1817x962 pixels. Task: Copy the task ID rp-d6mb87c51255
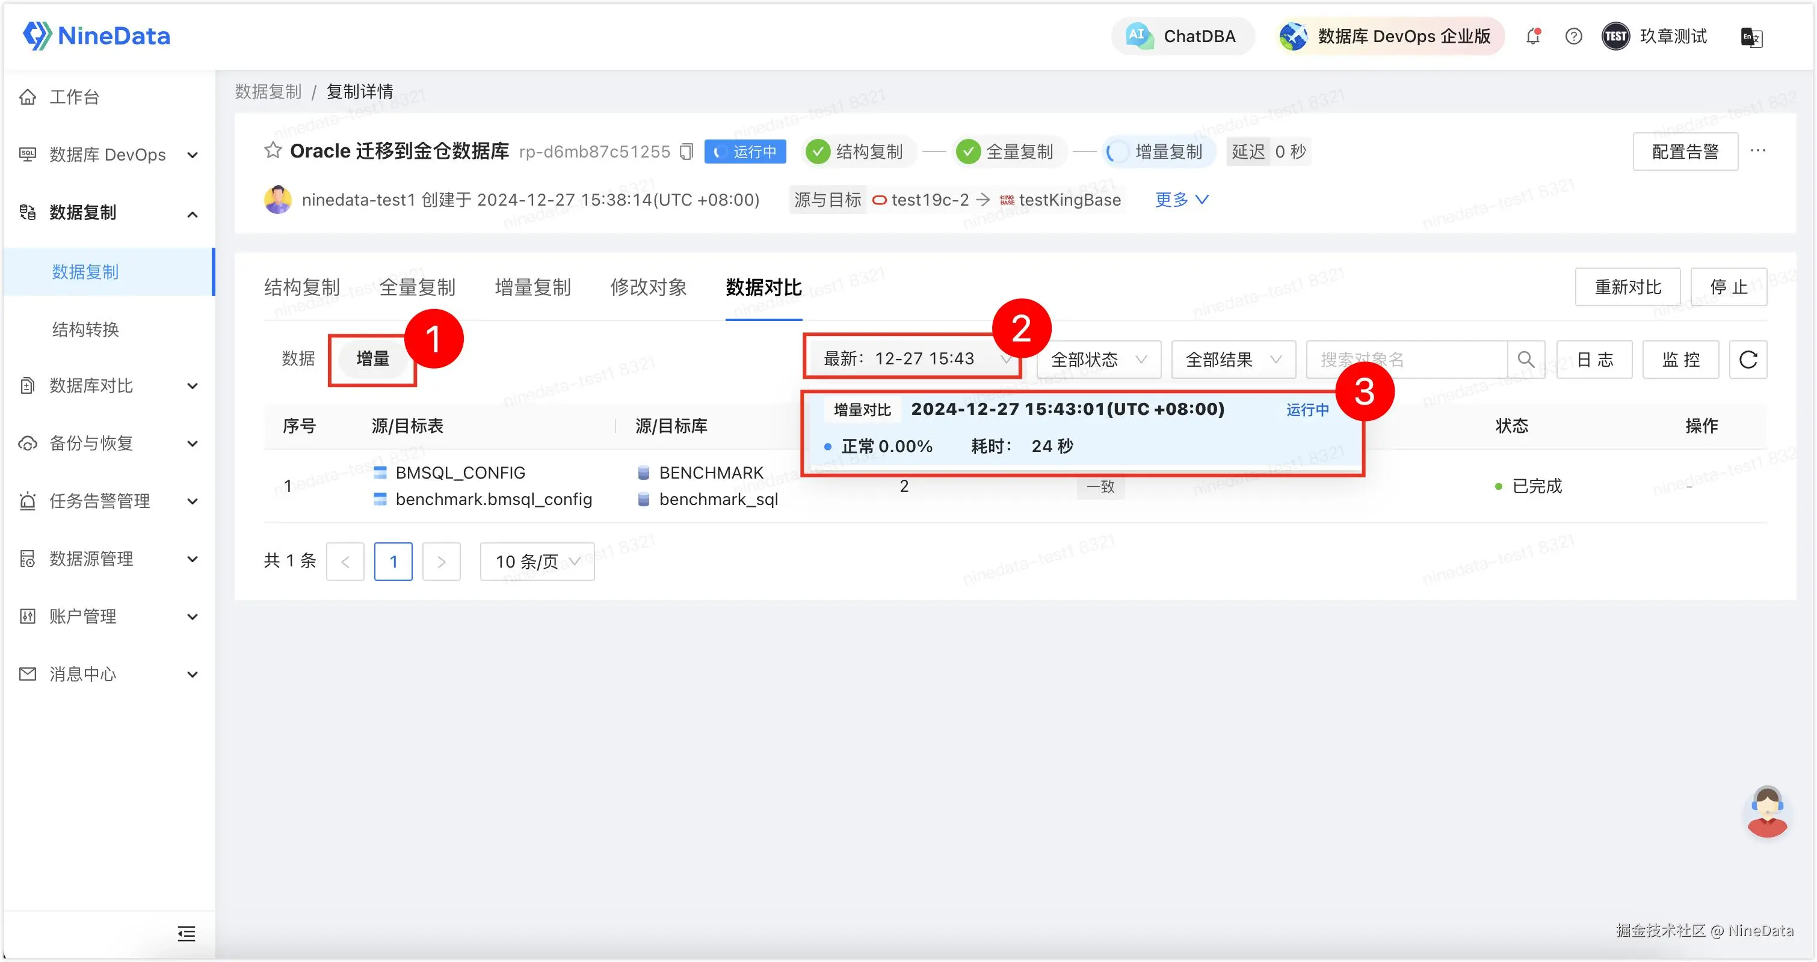[686, 152]
